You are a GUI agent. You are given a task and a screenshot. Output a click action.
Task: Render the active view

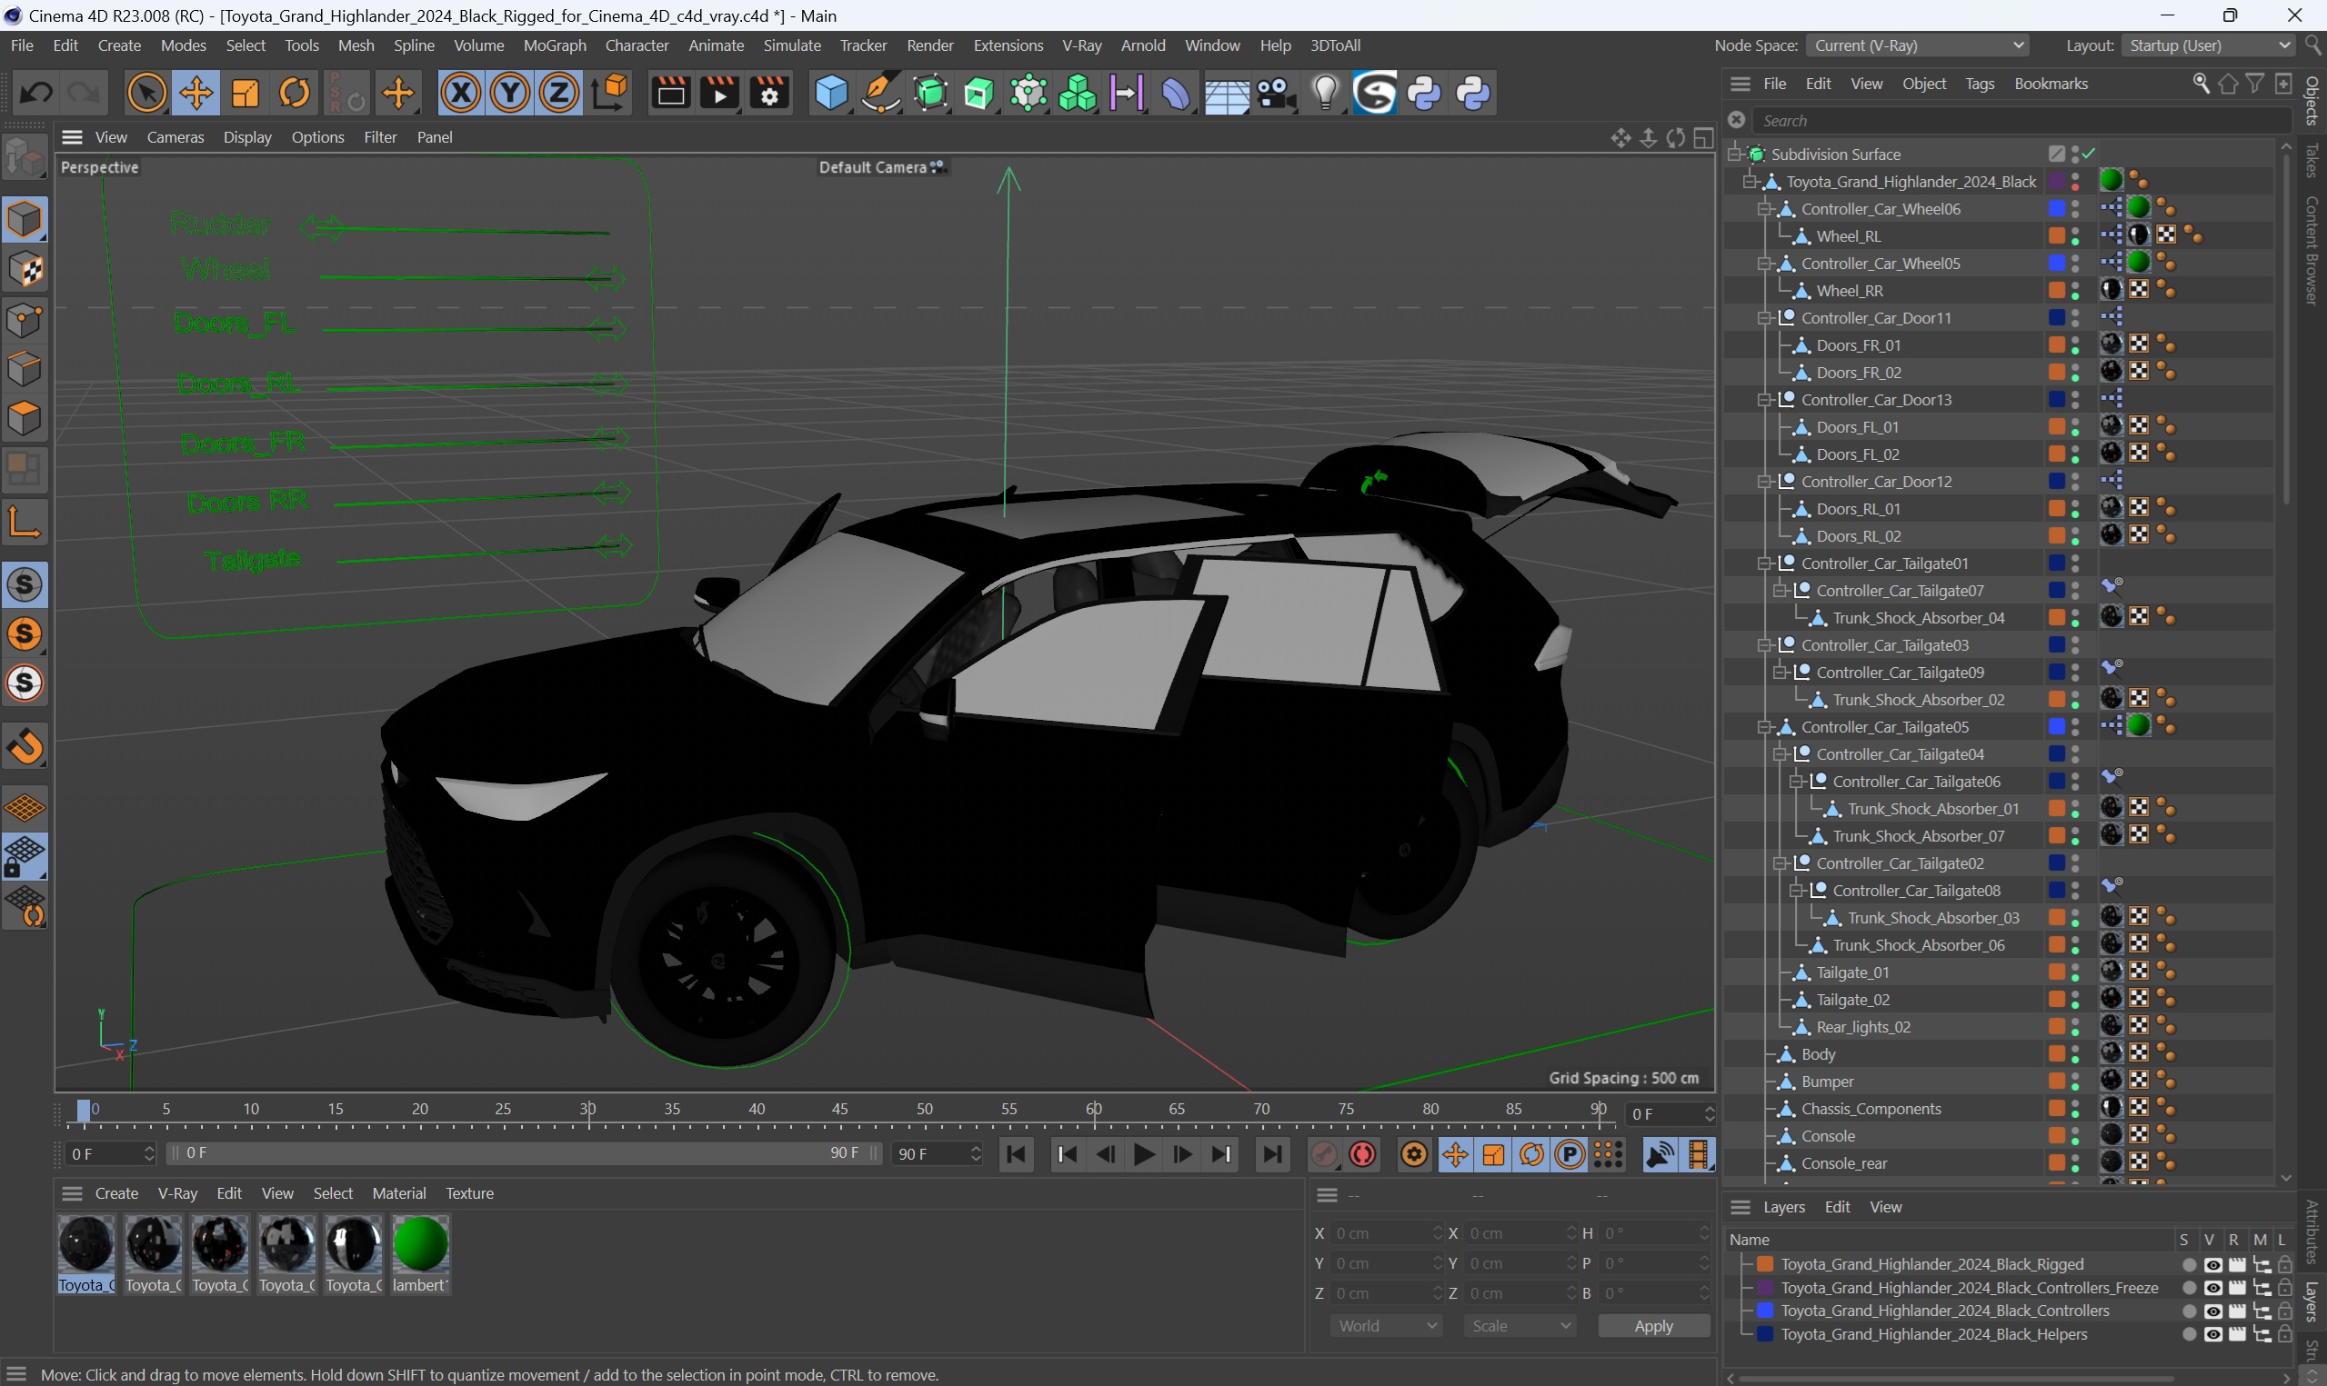coord(671,93)
